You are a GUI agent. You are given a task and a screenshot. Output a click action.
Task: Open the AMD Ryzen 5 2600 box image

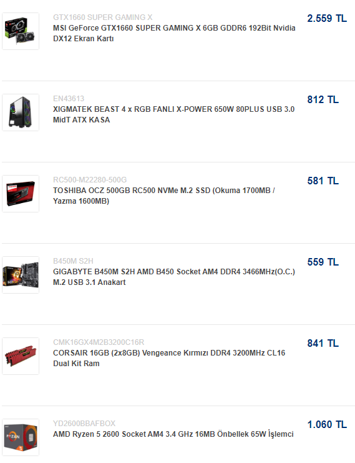pos(21,437)
